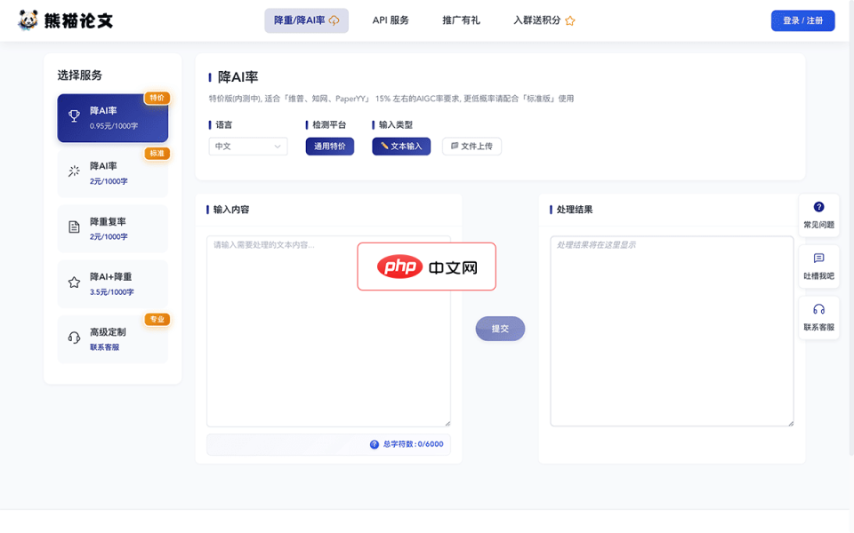This screenshot has width=854, height=533.
Task: Click the sparkle icon on standard 降AI率
Action: 74,171
